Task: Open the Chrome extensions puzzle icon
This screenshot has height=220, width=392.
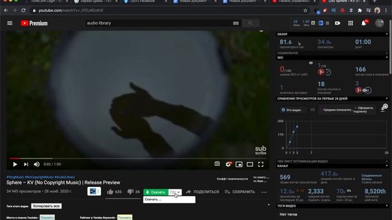Action: tap(360, 10)
